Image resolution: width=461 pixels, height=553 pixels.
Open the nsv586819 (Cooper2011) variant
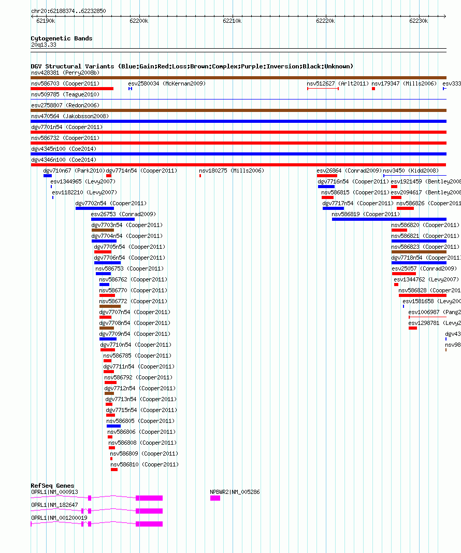tap(366, 215)
